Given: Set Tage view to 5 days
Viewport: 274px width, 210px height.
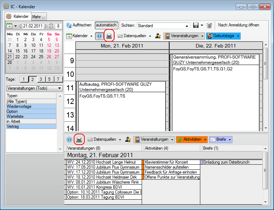Looking at the screenshot, I should pyautogui.click(x=49, y=79).
